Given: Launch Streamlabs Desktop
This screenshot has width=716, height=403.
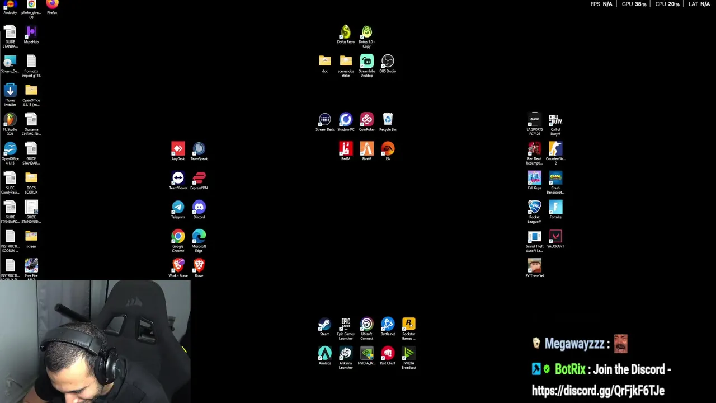Looking at the screenshot, I should click(x=366, y=65).
